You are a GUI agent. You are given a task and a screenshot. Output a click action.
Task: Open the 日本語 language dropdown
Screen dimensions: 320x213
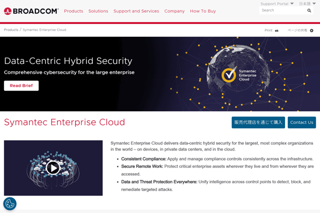pyautogui.click(x=307, y=4)
